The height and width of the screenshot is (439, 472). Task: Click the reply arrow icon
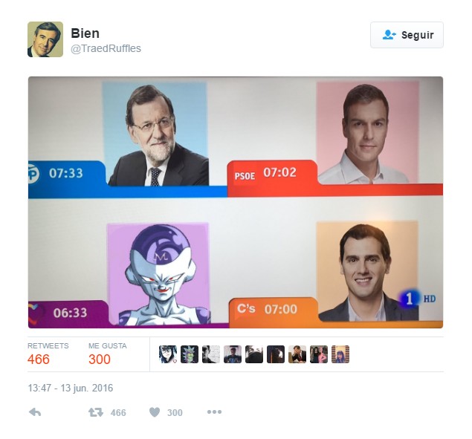pos(35,412)
